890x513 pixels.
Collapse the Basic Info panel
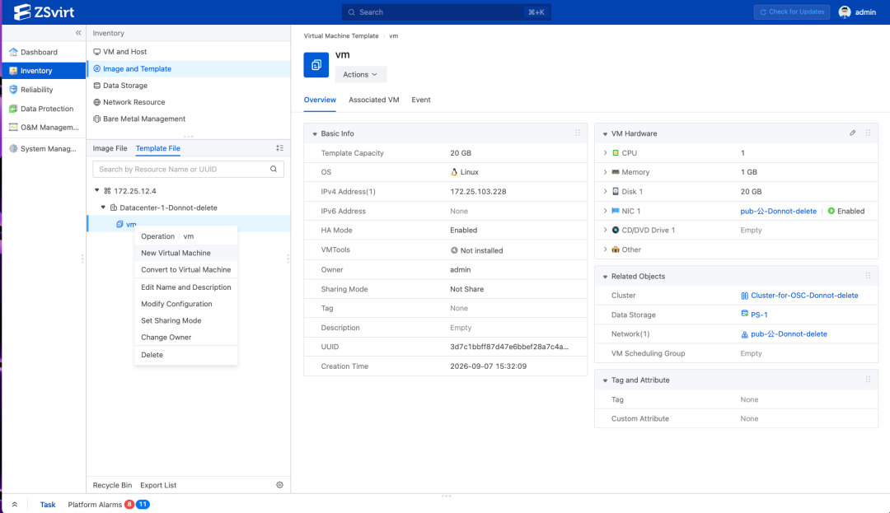(x=315, y=133)
